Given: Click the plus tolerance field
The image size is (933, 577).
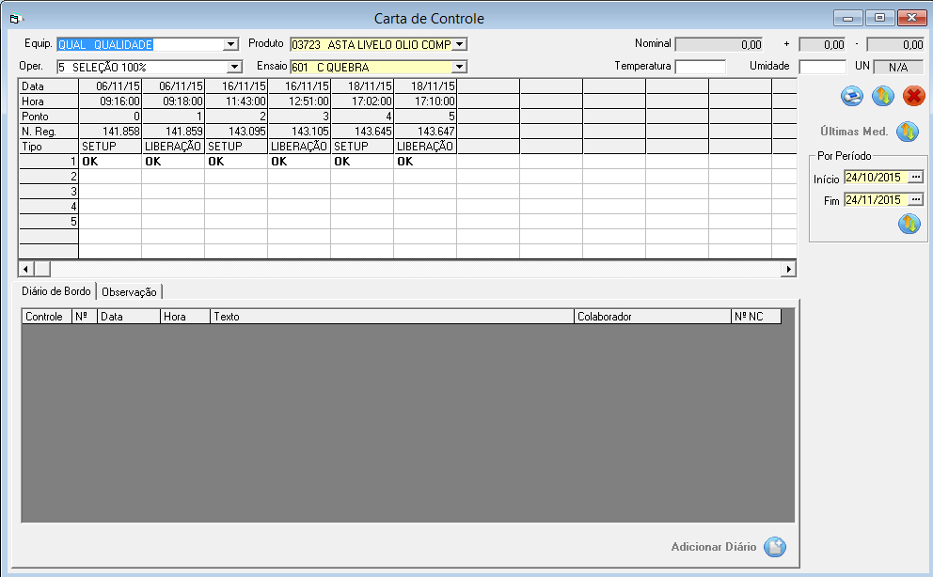Looking at the screenshot, I should tap(822, 44).
